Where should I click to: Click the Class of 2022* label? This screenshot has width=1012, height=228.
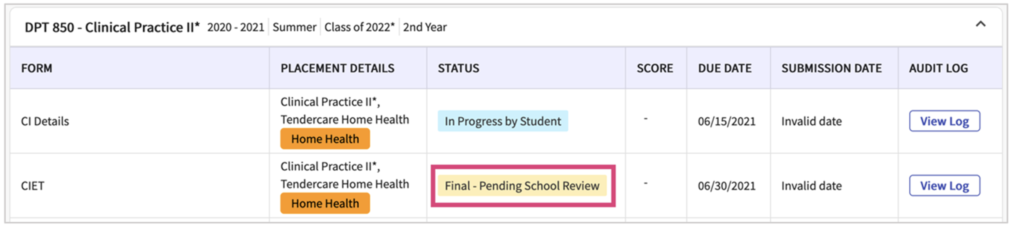359,27
